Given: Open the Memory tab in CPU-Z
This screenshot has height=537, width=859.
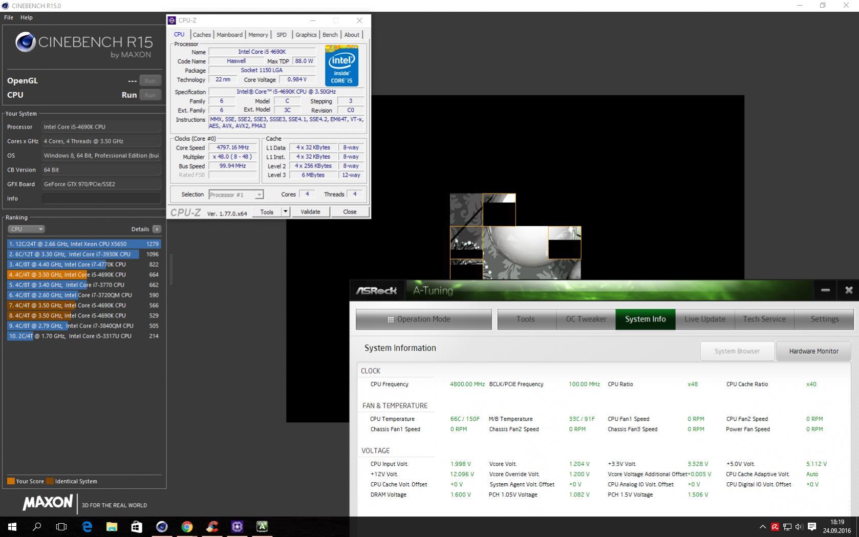Looking at the screenshot, I should (x=258, y=35).
